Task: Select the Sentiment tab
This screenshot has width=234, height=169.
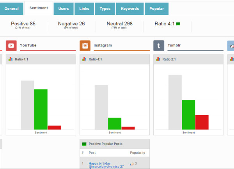Action: (39, 8)
